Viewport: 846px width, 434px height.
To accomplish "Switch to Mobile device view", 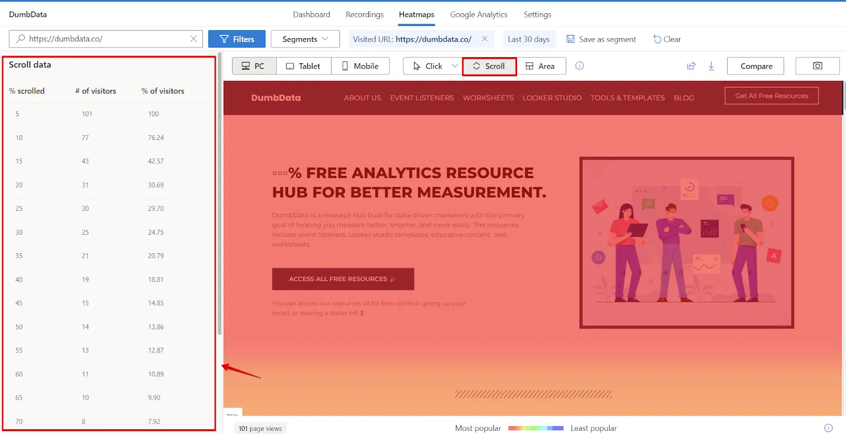I will point(361,66).
